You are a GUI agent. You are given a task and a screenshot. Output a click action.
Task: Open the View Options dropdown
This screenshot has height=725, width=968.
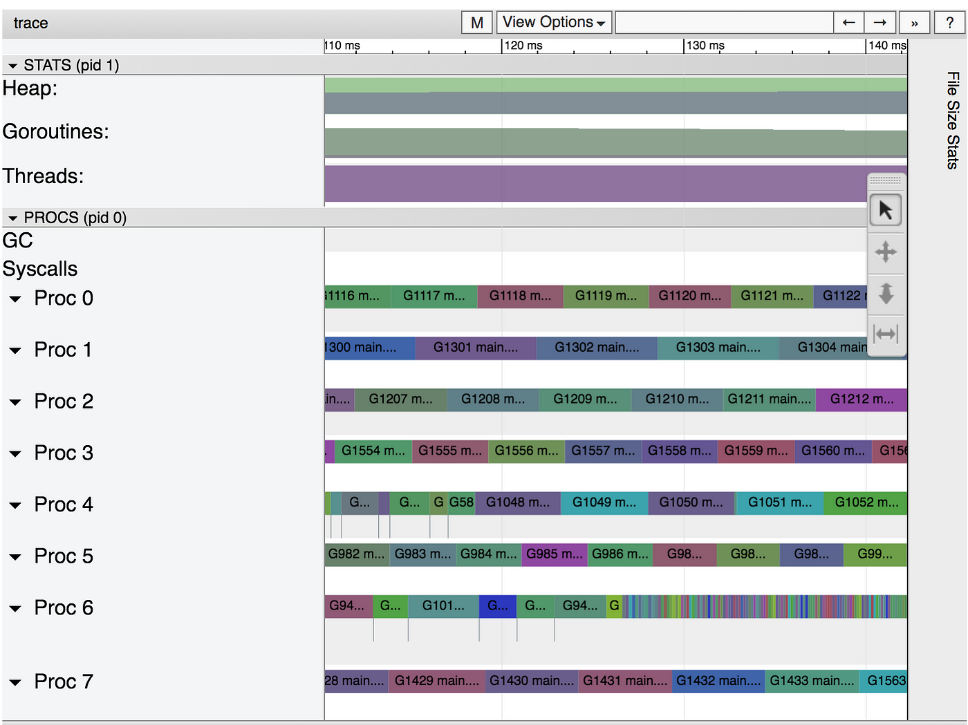(x=554, y=23)
